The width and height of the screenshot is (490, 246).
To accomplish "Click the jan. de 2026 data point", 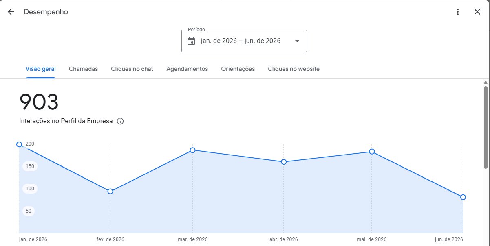I will [19, 144].
